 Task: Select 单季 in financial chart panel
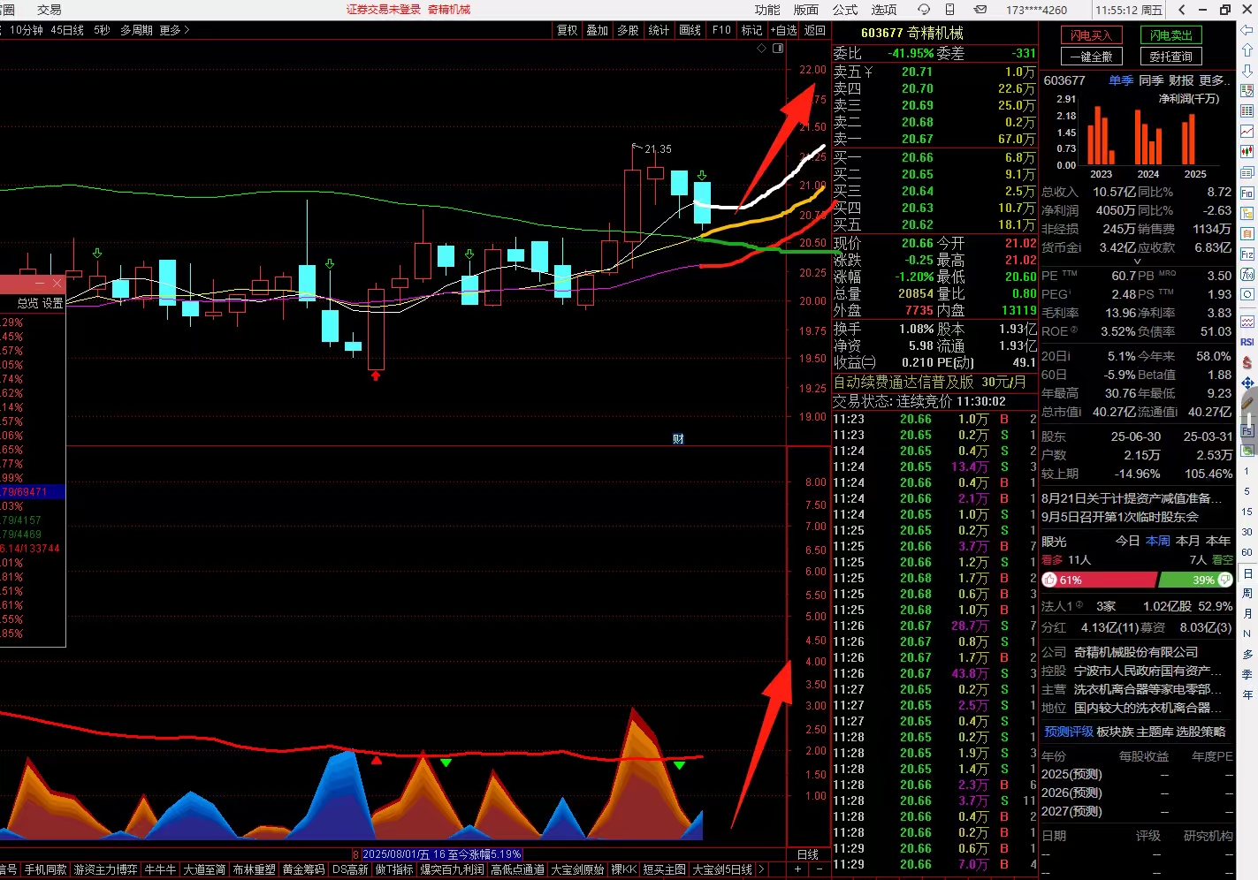(x=1121, y=80)
